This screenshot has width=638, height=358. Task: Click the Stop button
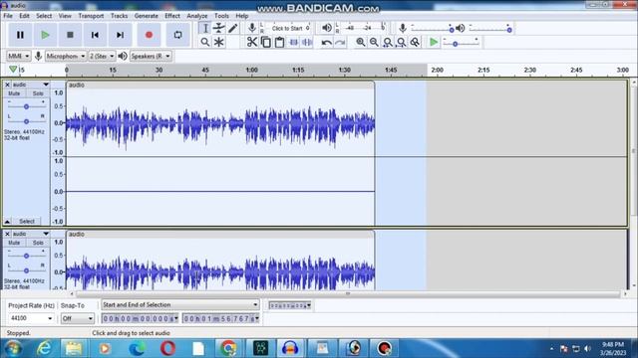click(70, 35)
